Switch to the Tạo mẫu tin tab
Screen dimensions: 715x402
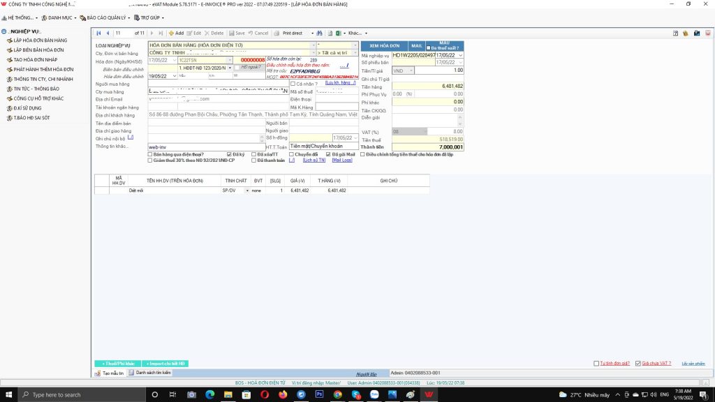(x=110, y=373)
